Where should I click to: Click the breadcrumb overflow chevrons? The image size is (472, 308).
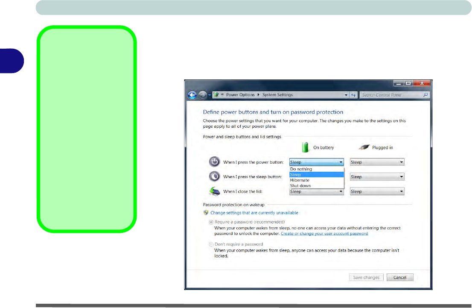pyautogui.click(x=222, y=95)
